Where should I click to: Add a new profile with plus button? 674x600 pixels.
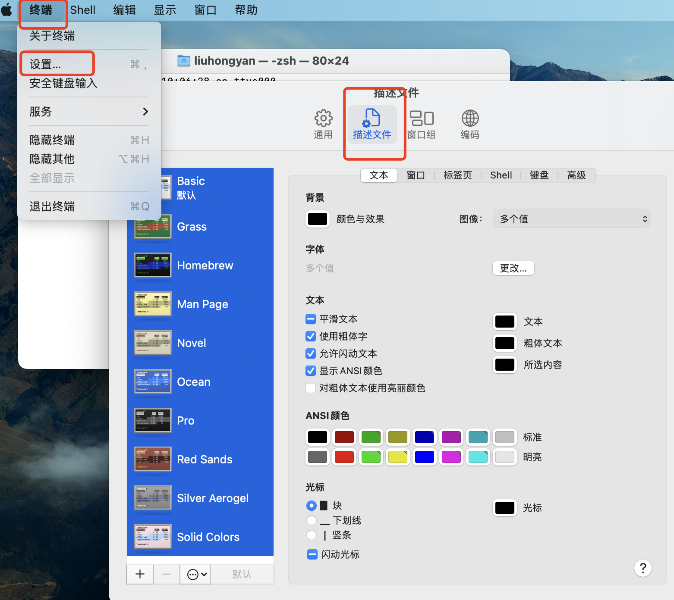pos(140,574)
